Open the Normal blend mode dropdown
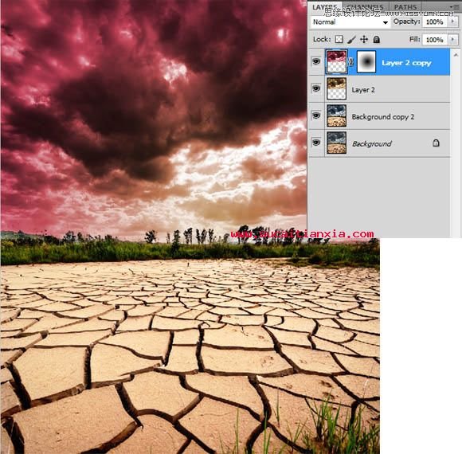Image resolution: width=462 pixels, height=454 pixels. tap(350, 22)
